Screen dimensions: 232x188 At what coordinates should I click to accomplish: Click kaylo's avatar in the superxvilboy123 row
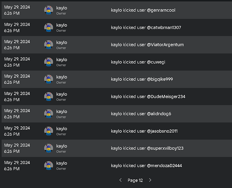tap(48, 149)
